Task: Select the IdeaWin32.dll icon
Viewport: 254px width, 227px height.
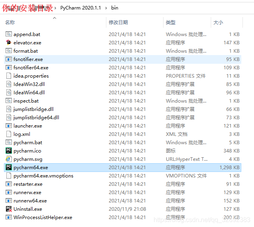Action: pyautogui.click(x=9, y=84)
